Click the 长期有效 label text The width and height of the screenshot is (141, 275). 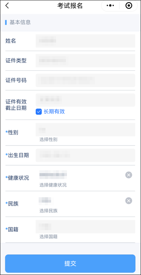coord(54,112)
